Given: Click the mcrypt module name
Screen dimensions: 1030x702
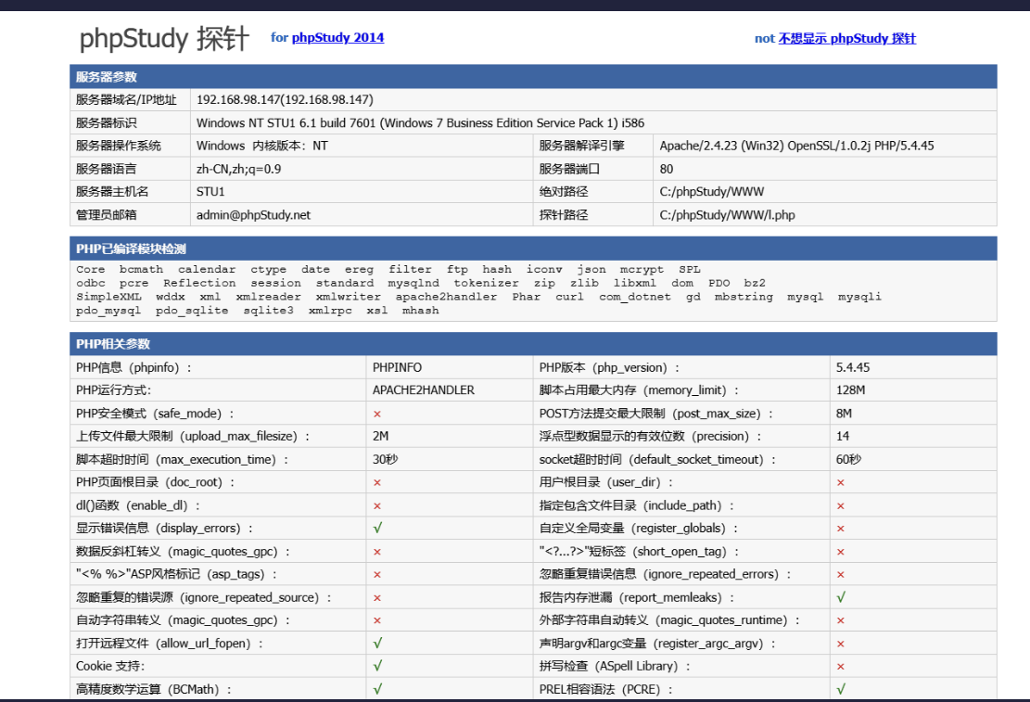Looking at the screenshot, I should 642,269.
